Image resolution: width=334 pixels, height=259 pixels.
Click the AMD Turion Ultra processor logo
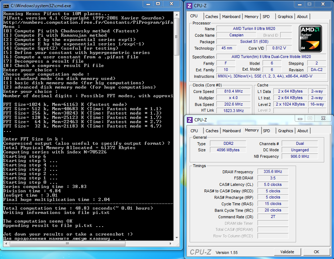point(310,38)
